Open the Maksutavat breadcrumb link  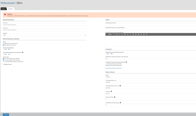[8, 3]
